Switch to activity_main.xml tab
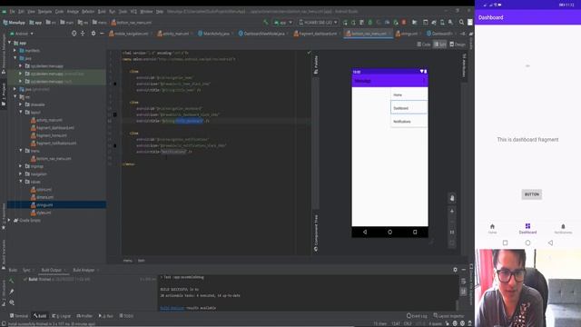The width and height of the screenshot is (581, 327). 173,34
